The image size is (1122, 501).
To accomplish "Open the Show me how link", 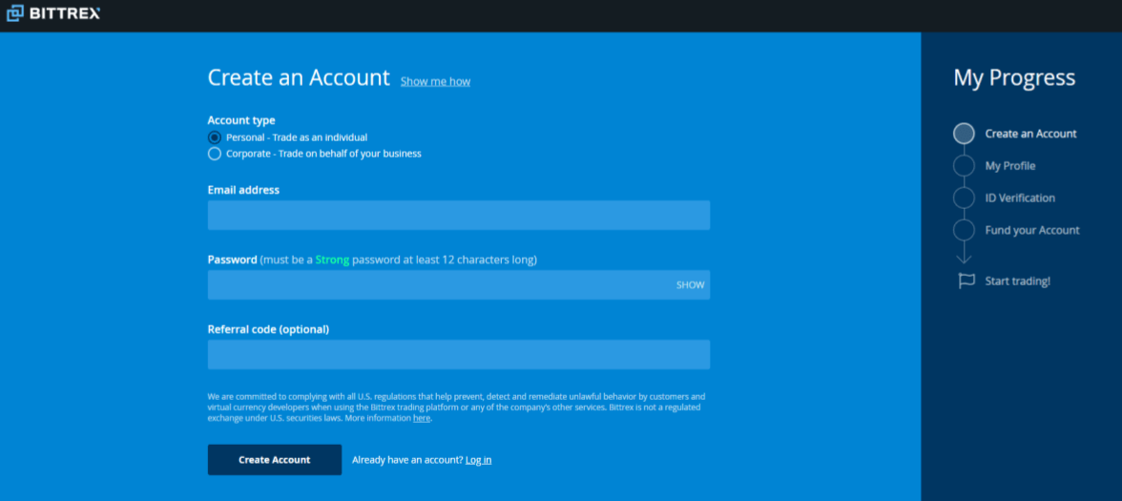I will click(435, 82).
